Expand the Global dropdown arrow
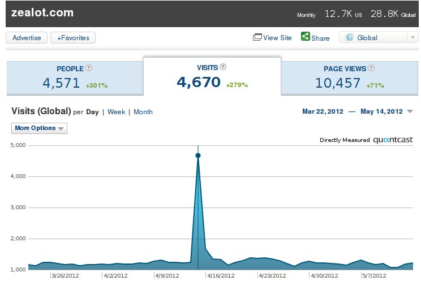 pyautogui.click(x=413, y=37)
